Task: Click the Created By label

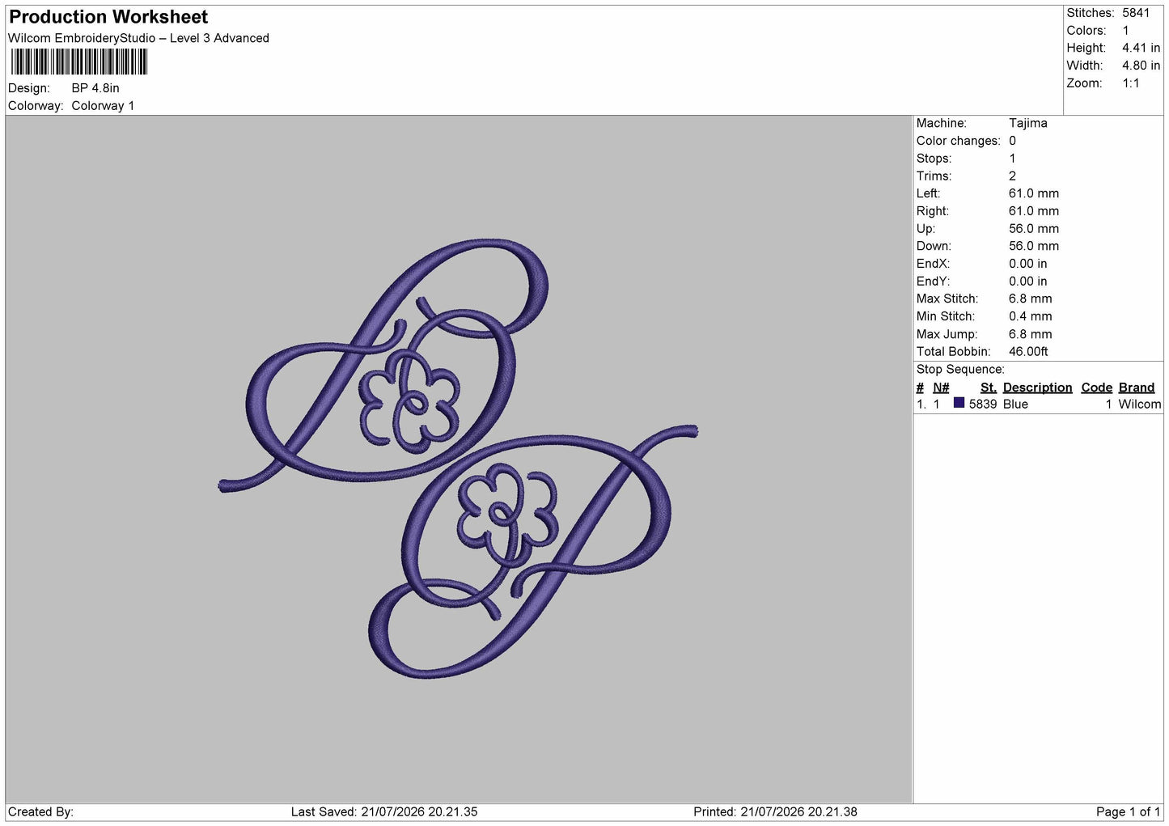Action: point(40,811)
